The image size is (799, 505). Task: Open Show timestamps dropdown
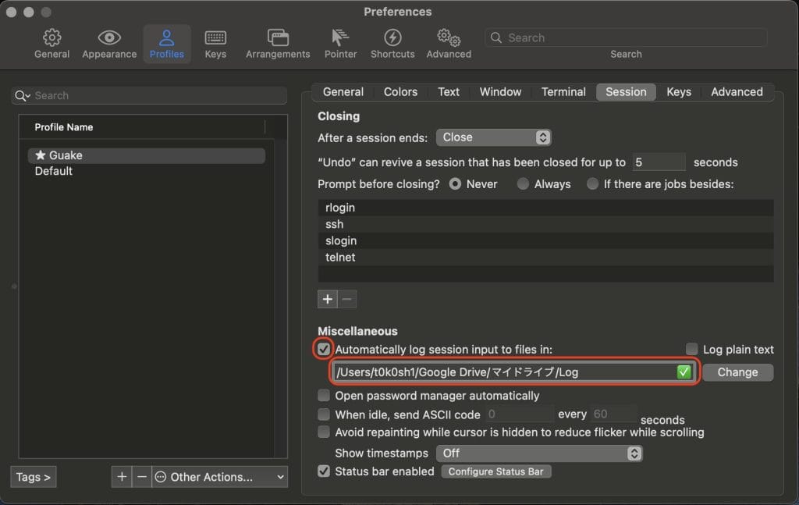[x=539, y=453]
